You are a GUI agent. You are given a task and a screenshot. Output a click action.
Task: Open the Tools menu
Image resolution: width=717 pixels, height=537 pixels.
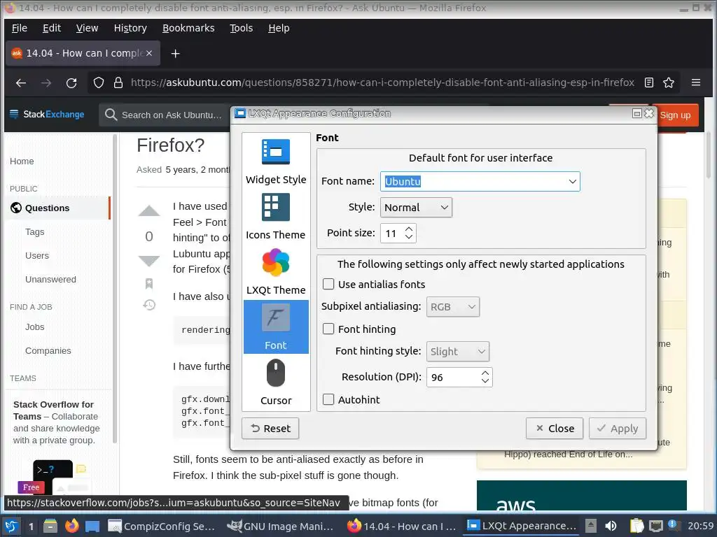tap(241, 28)
